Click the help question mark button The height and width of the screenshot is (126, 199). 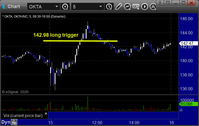point(160,3)
